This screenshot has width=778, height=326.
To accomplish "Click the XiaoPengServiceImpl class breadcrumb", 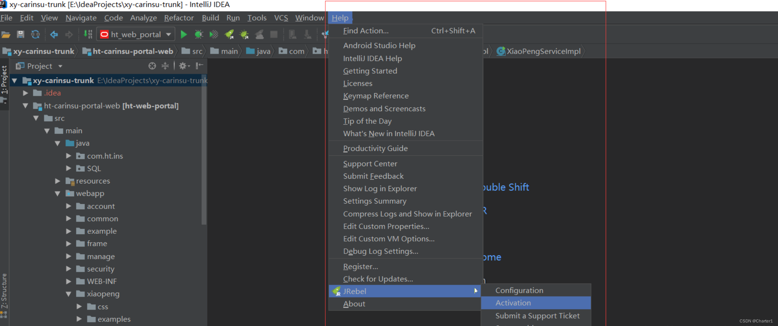I will click(x=539, y=51).
